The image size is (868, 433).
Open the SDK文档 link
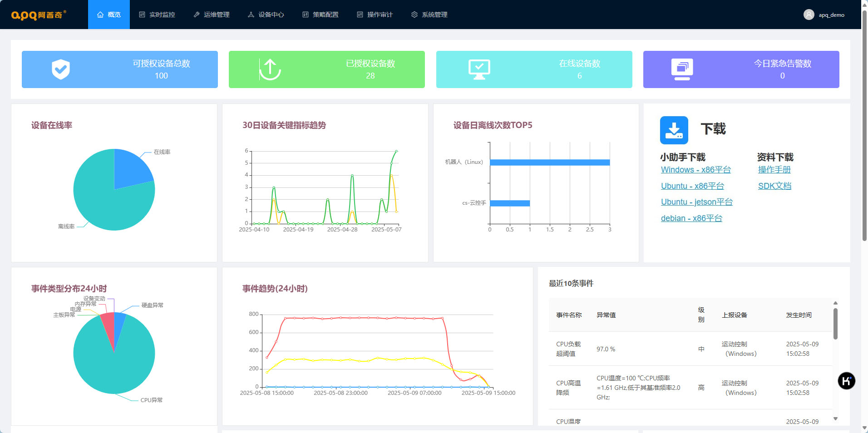point(774,186)
